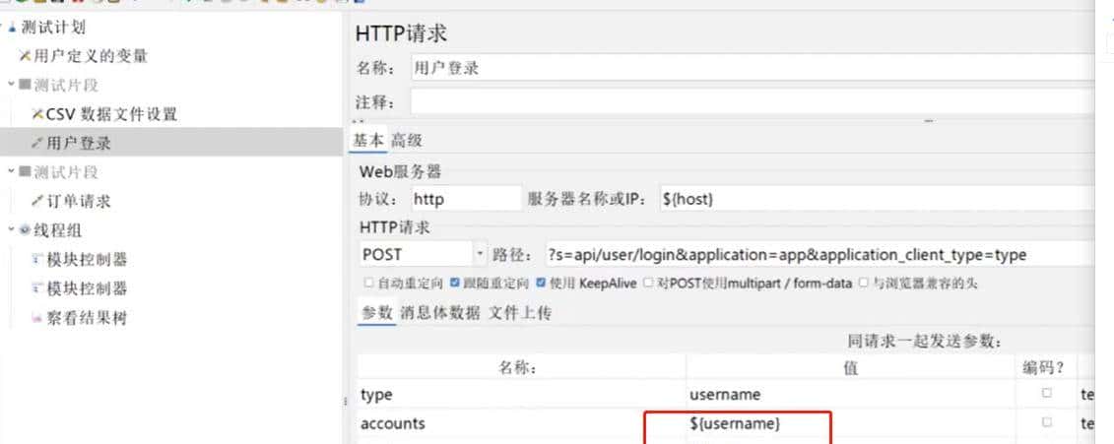This screenshot has width=1114, height=444.
Task: Click the 用户定义的变量 config icon
Action: [25, 56]
